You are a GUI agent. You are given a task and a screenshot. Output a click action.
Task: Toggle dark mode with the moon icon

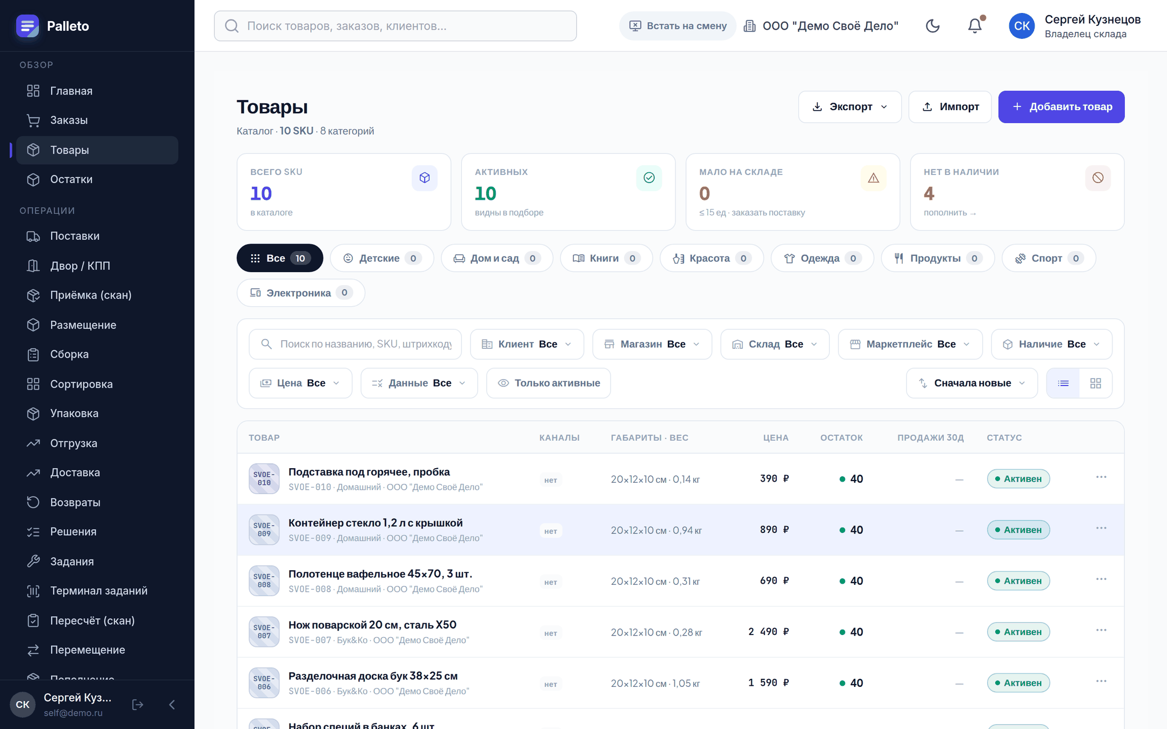coord(933,26)
